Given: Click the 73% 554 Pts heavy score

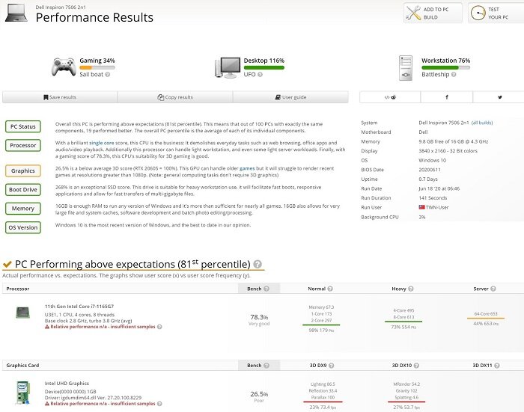Looking at the screenshot, I should coord(403,327).
